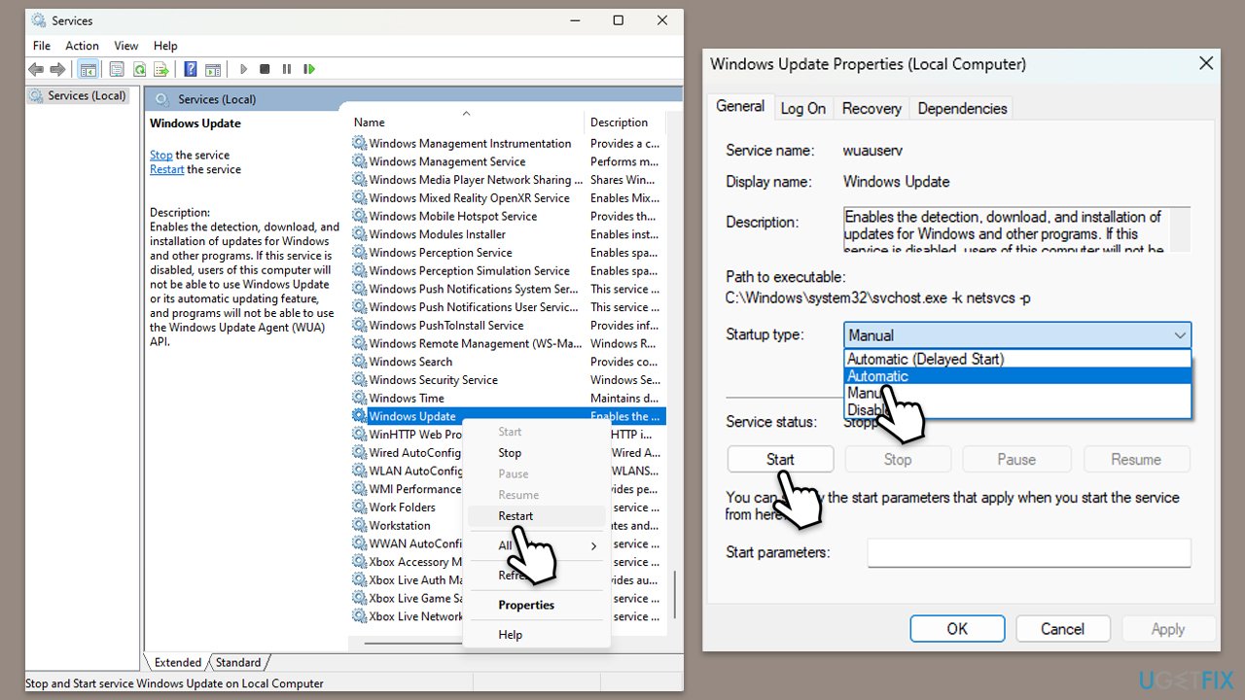
Task: Close the Windows Update Properties dialog
Action: point(1206,64)
